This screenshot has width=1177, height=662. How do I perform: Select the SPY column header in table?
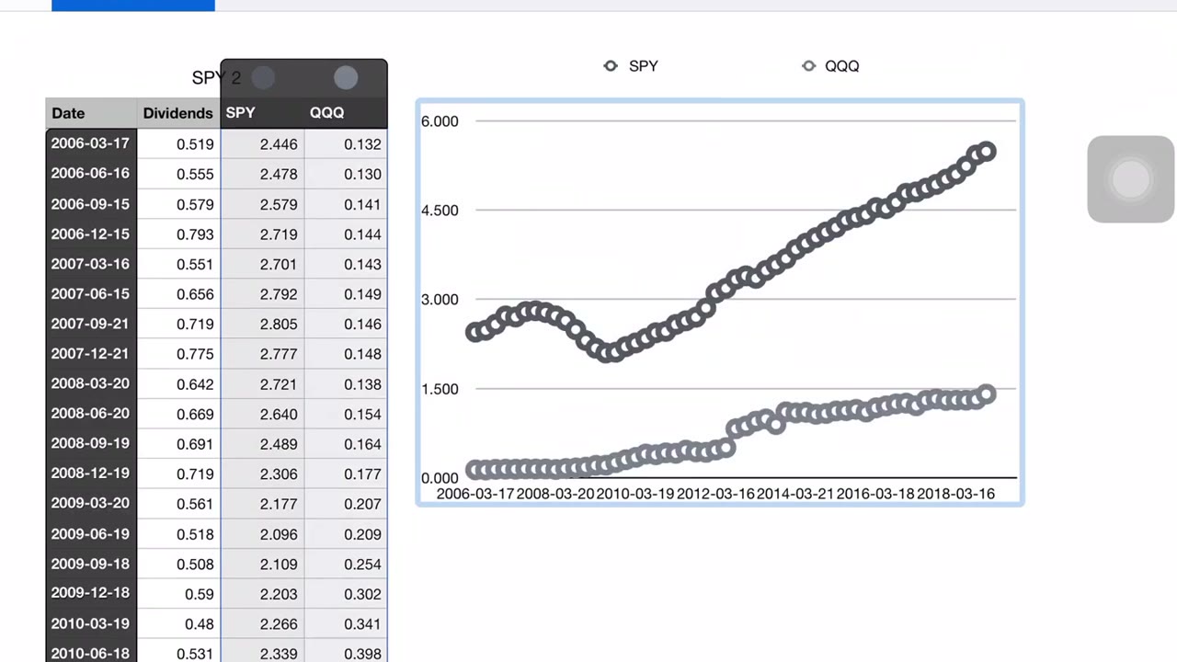(x=262, y=113)
